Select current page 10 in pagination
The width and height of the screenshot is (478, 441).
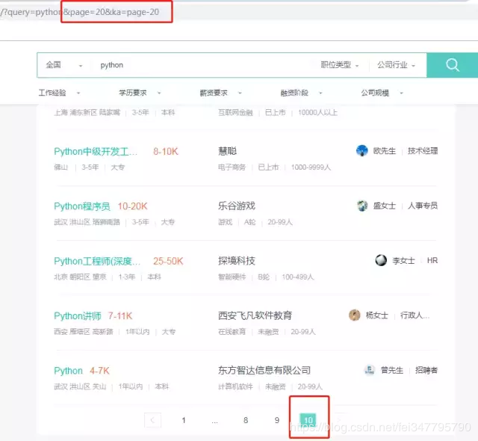click(308, 420)
